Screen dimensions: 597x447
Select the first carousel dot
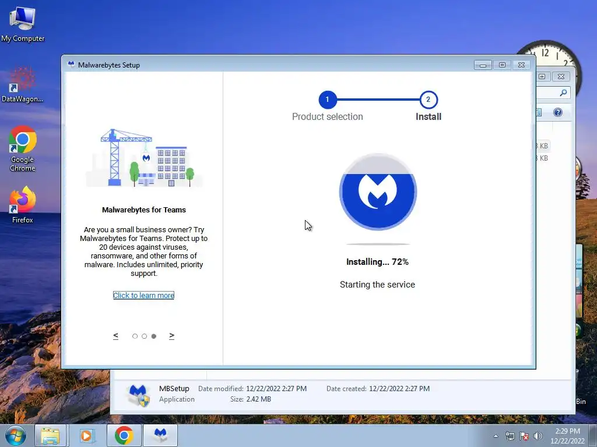(135, 336)
